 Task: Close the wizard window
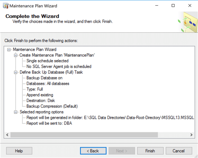click(x=190, y=6)
